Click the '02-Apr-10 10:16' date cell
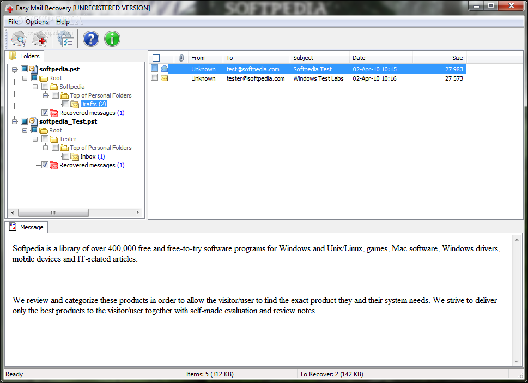The height and width of the screenshot is (383, 528). point(374,78)
